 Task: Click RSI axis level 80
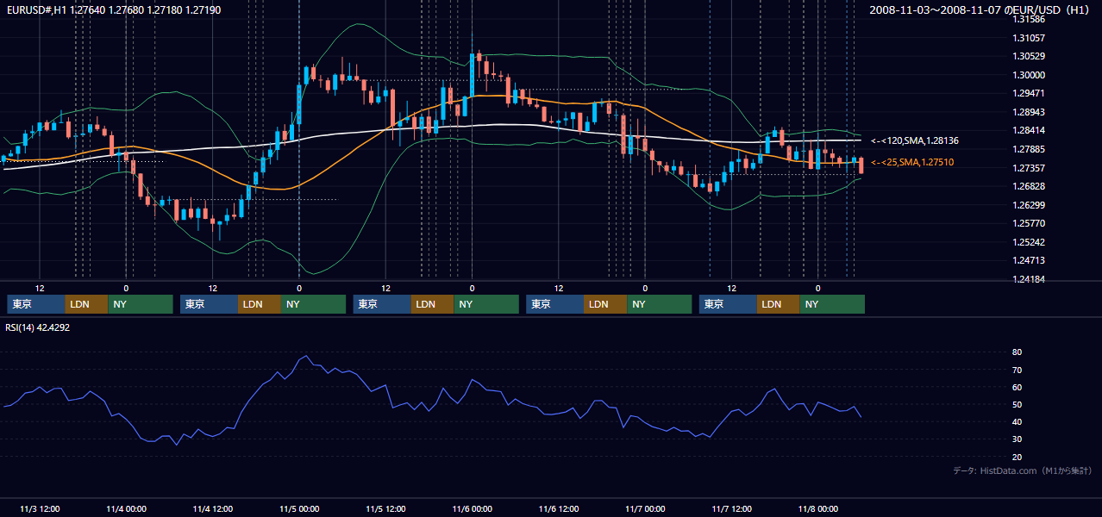click(x=1017, y=352)
